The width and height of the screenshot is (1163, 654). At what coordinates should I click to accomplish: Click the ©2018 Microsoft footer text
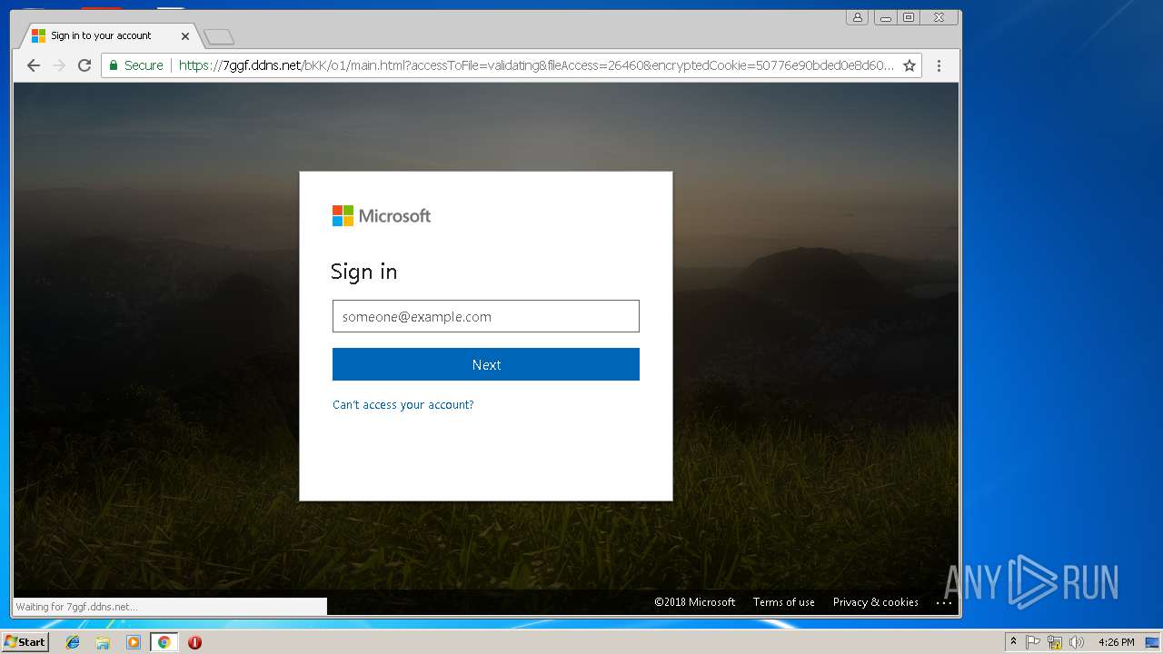695,602
